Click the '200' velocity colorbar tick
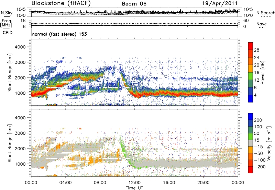This screenshot has height=190, width=275. [258, 120]
